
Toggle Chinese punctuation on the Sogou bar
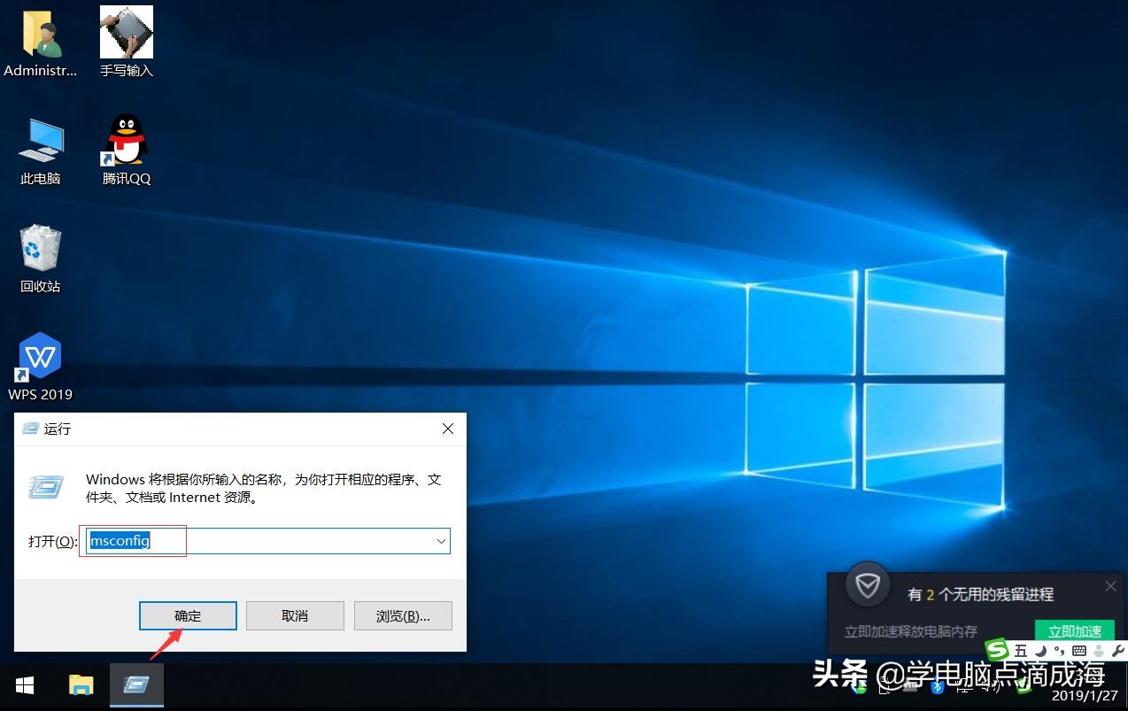pyautogui.click(x=1061, y=650)
